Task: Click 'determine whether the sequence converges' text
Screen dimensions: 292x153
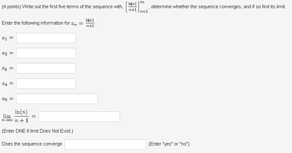Action: 197,7
